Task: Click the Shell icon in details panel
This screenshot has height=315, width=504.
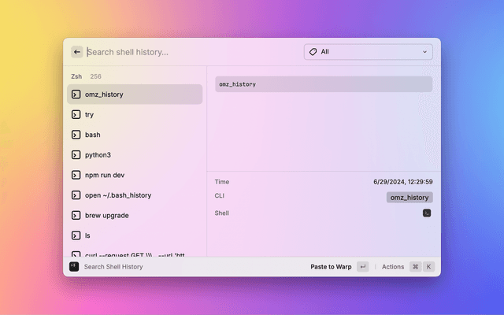Action: (x=427, y=213)
